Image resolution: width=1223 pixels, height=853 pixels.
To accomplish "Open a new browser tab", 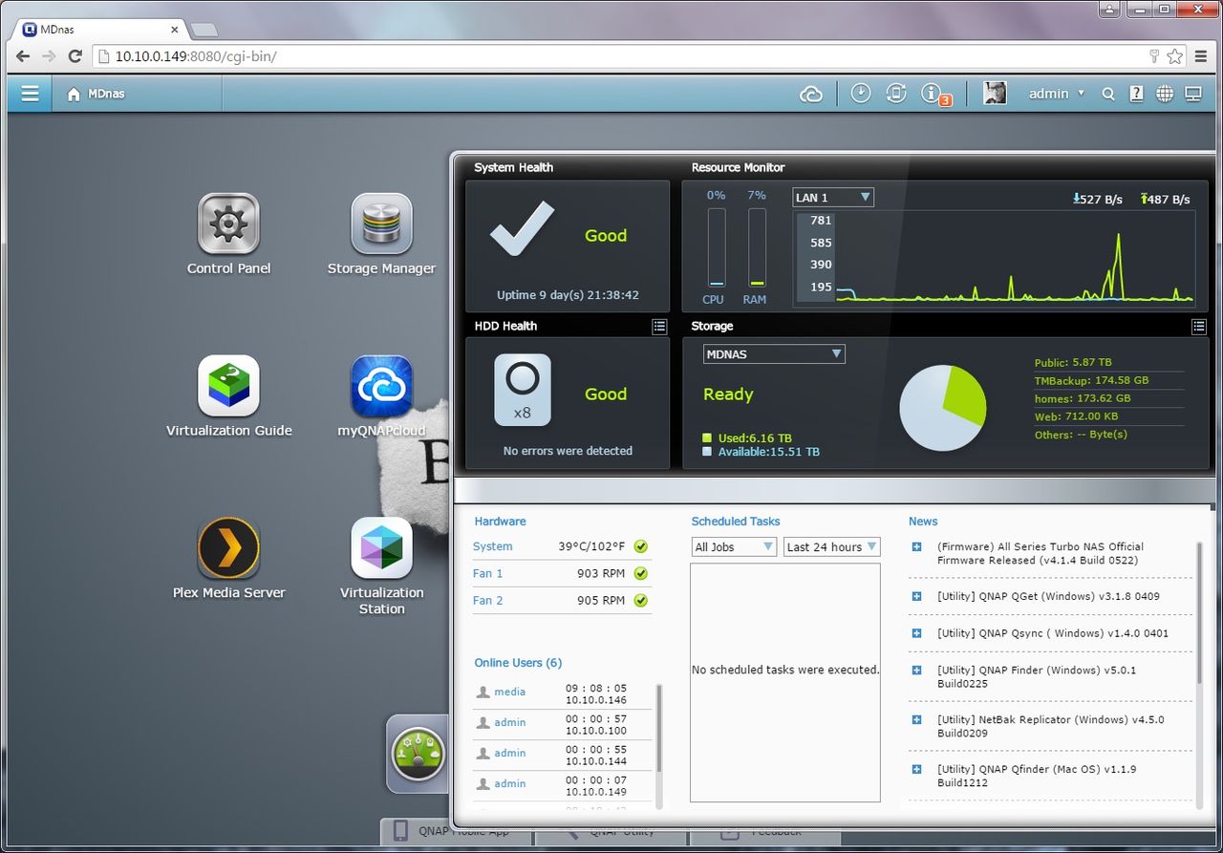I will (204, 30).
